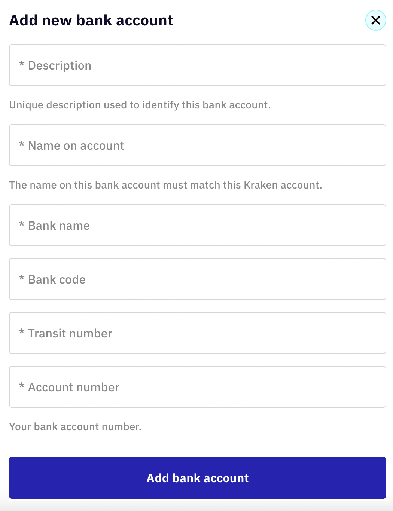The image size is (393, 511).
Task: Click the asterisk next to Bank name
Action: [x=22, y=224]
